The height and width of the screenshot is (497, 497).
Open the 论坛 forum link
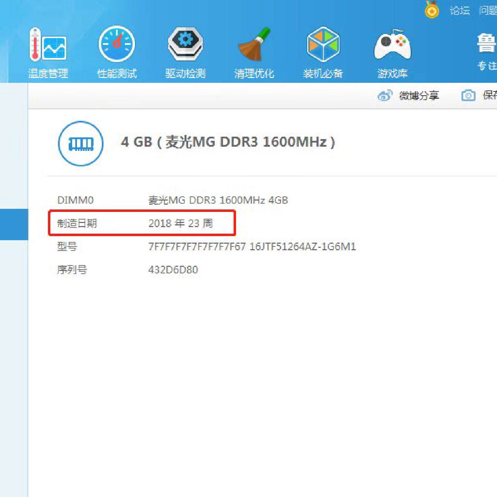(460, 11)
